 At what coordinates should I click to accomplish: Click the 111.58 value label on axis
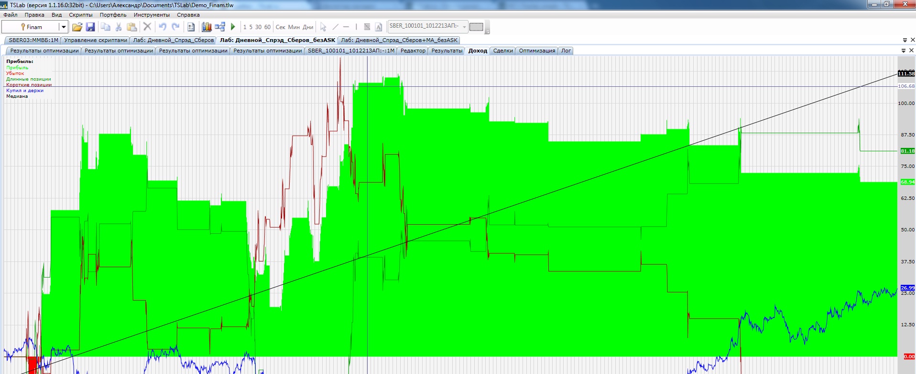click(906, 73)
